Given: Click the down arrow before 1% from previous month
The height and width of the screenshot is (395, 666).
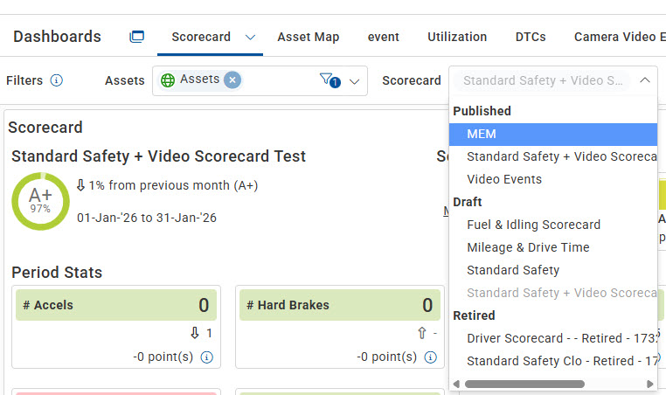Looking at the screenshot, I should tap(80, 185).
